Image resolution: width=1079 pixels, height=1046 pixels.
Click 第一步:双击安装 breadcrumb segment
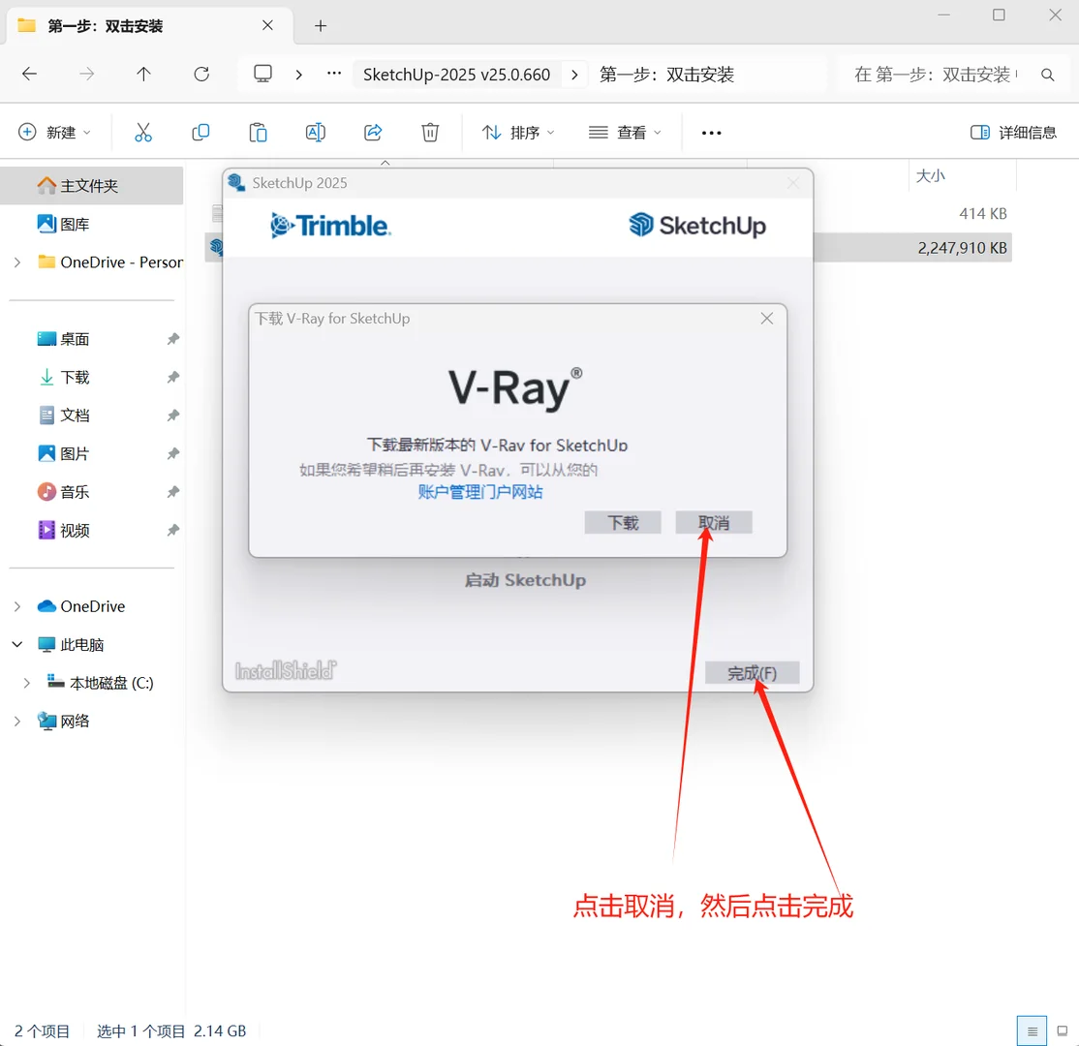(666, 75)
